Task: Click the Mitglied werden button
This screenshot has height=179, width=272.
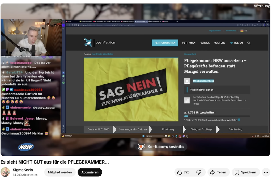Action: [x=60, y=172]
